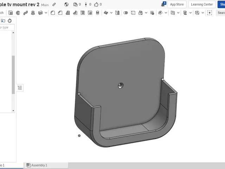
Task: Select the Mirror tool
Action: (117, 13)
